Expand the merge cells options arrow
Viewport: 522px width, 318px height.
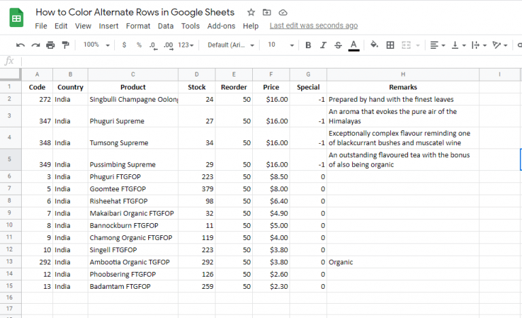point(418,45)
